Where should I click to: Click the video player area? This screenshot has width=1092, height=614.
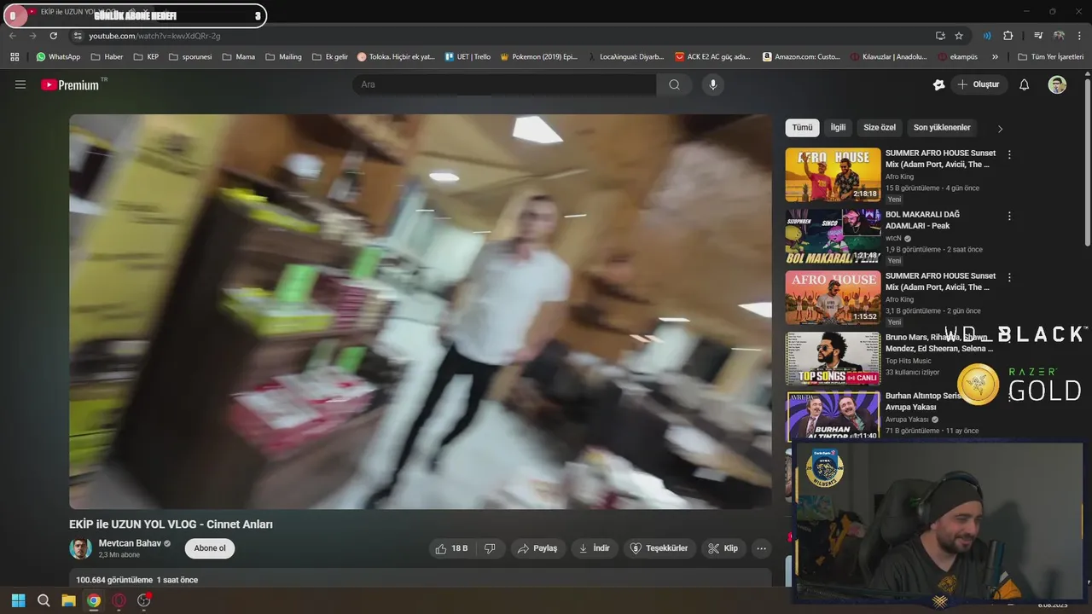point(421,311)
